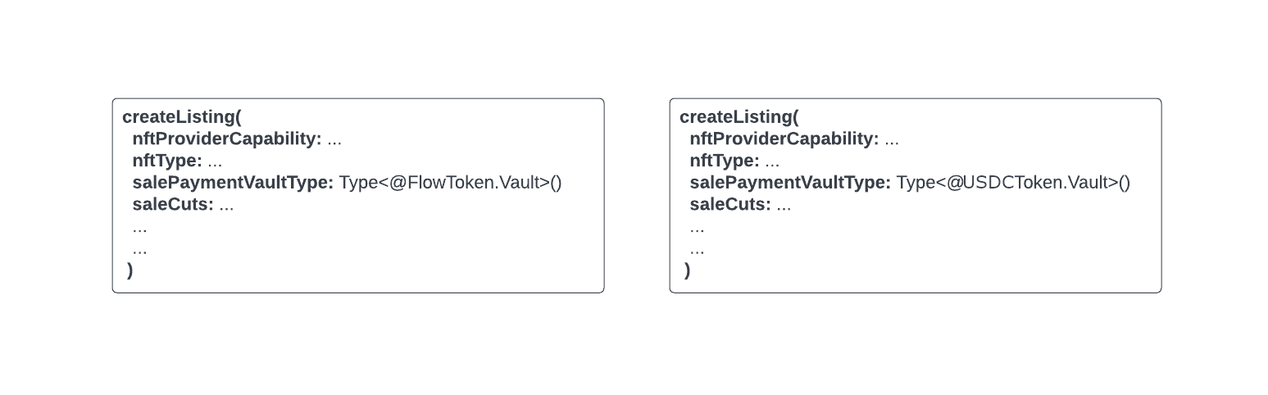Click ellipsis after nftProviderCapability in the left box
1268x395 pixels.
[x=334, y=141]
